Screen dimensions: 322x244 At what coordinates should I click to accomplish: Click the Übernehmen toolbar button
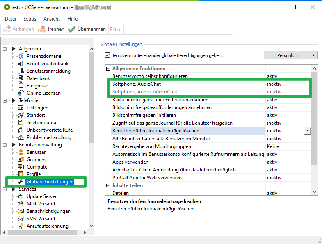tap(87, 29)
